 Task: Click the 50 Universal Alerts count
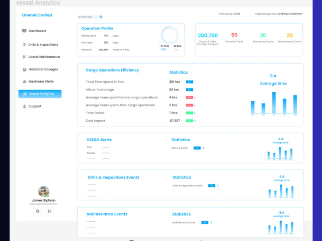coord(234,35)
